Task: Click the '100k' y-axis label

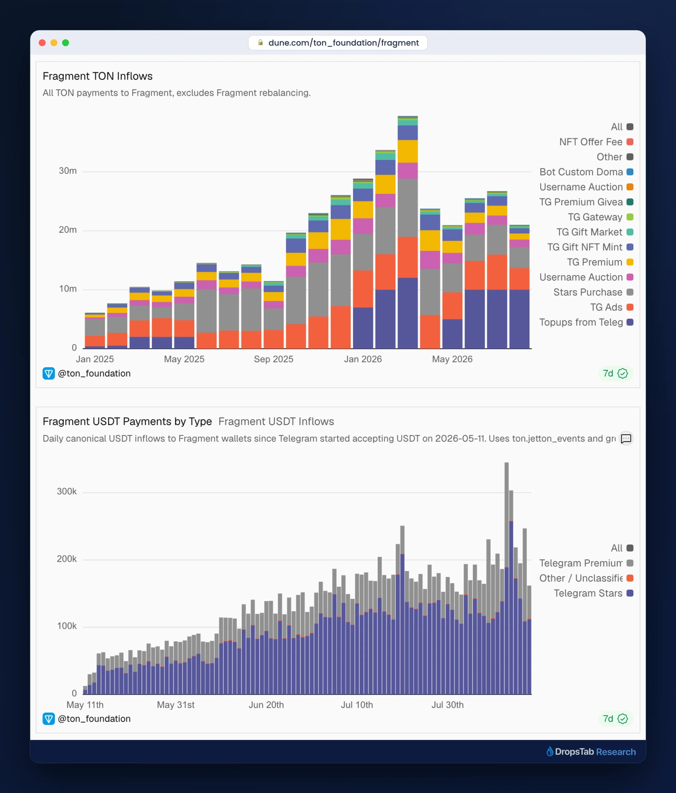Action: click(x=67, y=626)
